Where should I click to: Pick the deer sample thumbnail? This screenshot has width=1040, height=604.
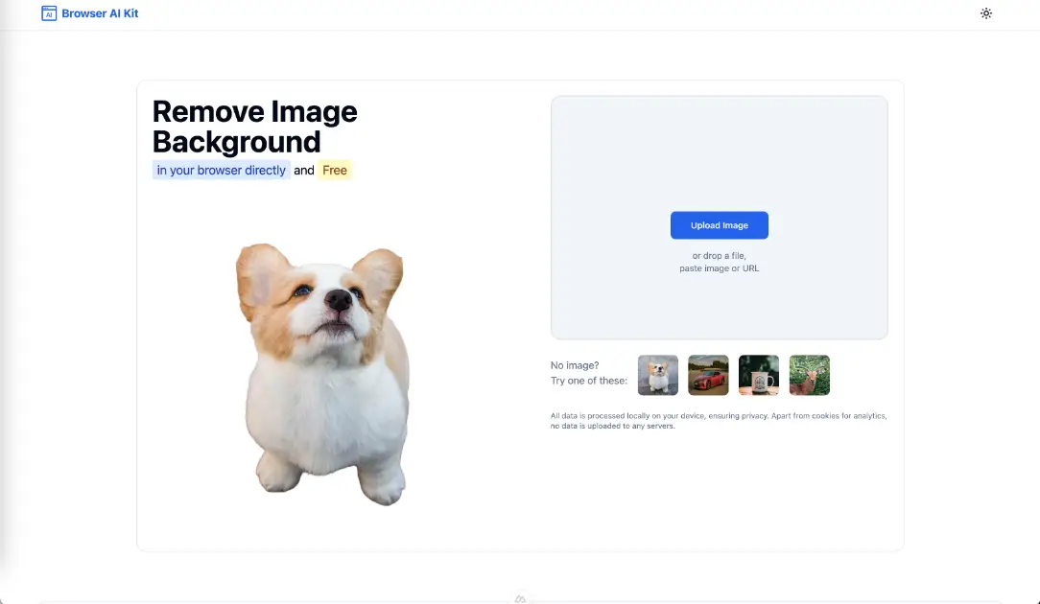809,375
